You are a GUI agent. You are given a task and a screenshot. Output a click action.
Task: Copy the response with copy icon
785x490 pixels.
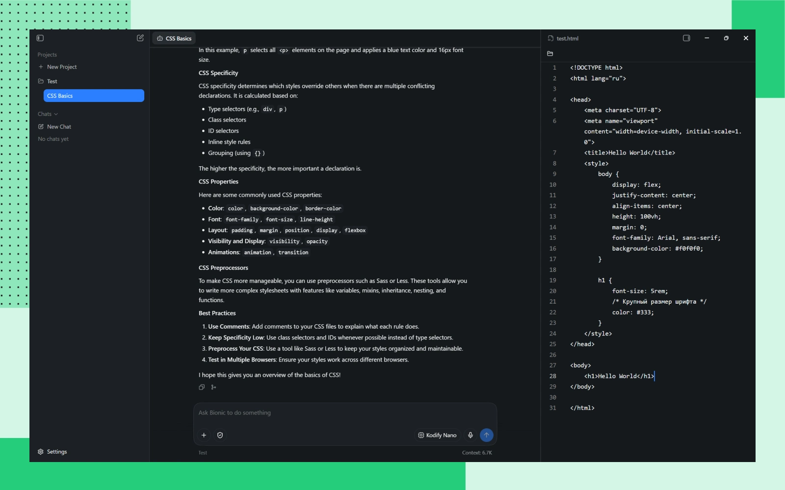(x=202, y=387)
